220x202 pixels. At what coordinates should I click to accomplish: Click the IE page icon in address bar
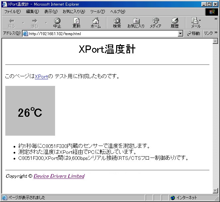(x=26, y=34)
